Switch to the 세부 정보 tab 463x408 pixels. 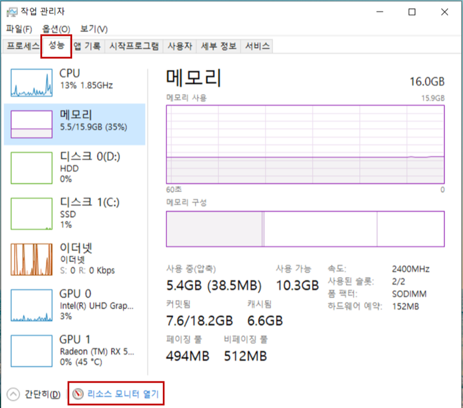(x=219, y=46)
